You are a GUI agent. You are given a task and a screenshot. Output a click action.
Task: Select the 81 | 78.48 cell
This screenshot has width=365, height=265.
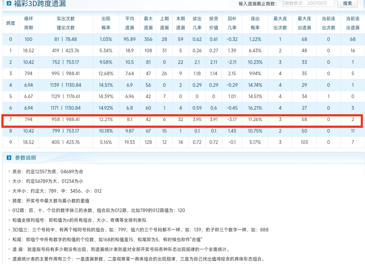66,39
